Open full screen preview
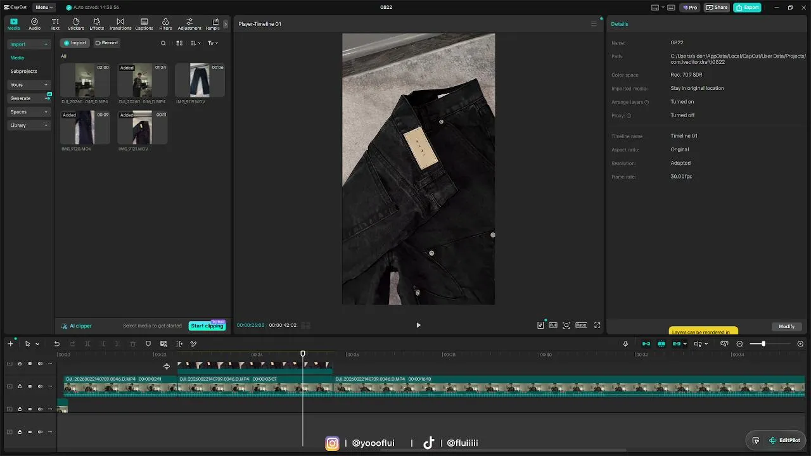The height and width of the screenshot is (456, 811). pos(597,325)
